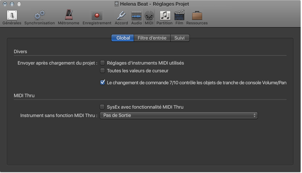Uncheck changement de commande 7/10 option
This screenshot has width=302, height=173.
(x=102, y=82)
